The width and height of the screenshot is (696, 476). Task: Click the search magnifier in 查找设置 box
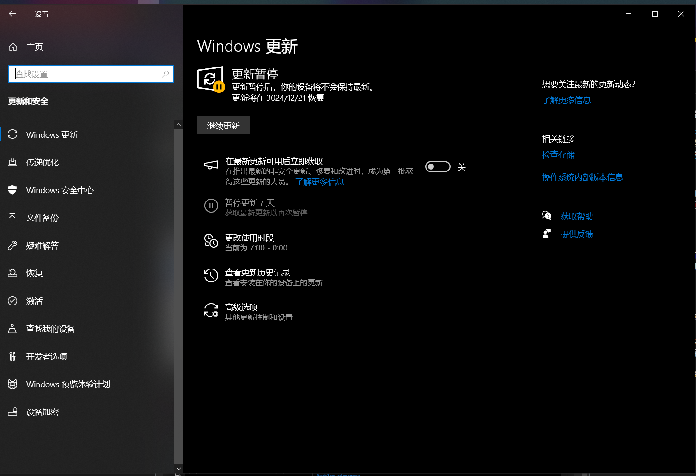pyautogui.click(x=165, y=74)
